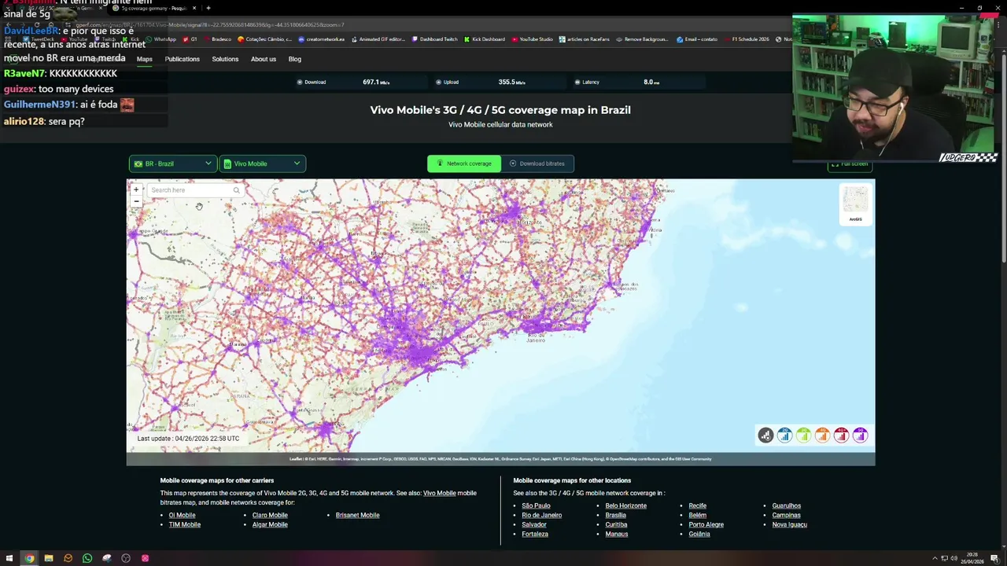
Task: Open the Kick Dashboard bookmark
Action: (485, 39)
